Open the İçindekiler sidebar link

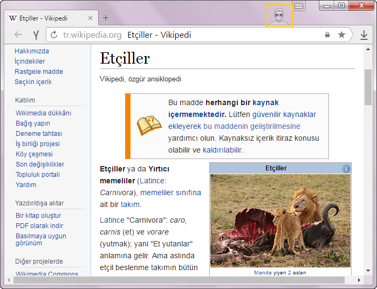[30, 61]
